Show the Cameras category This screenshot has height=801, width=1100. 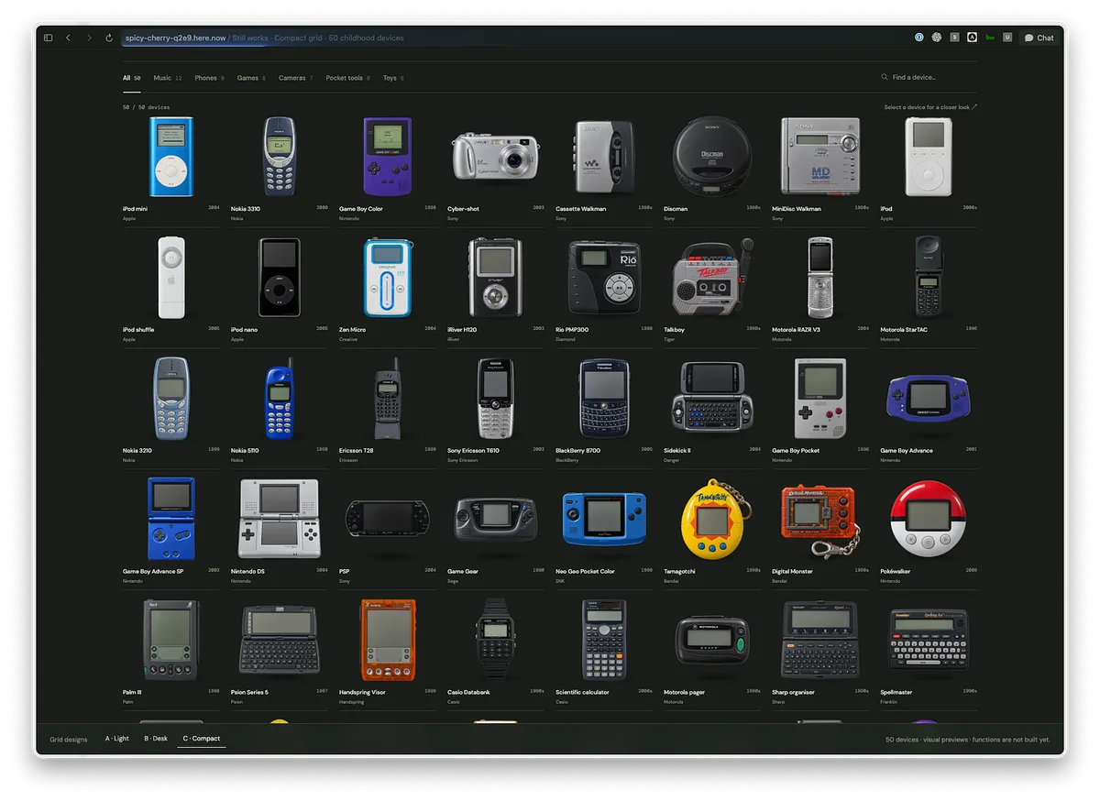(x=295, y=78)
